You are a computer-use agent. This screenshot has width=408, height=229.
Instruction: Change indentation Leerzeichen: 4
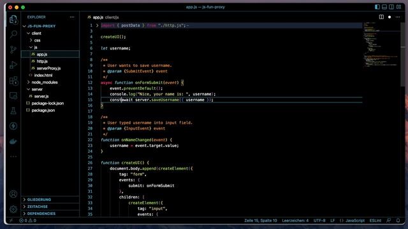click(295, 221)
